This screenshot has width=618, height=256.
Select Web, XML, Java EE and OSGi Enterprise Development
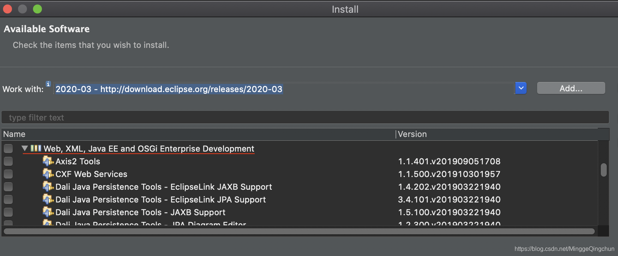(300, 149)
